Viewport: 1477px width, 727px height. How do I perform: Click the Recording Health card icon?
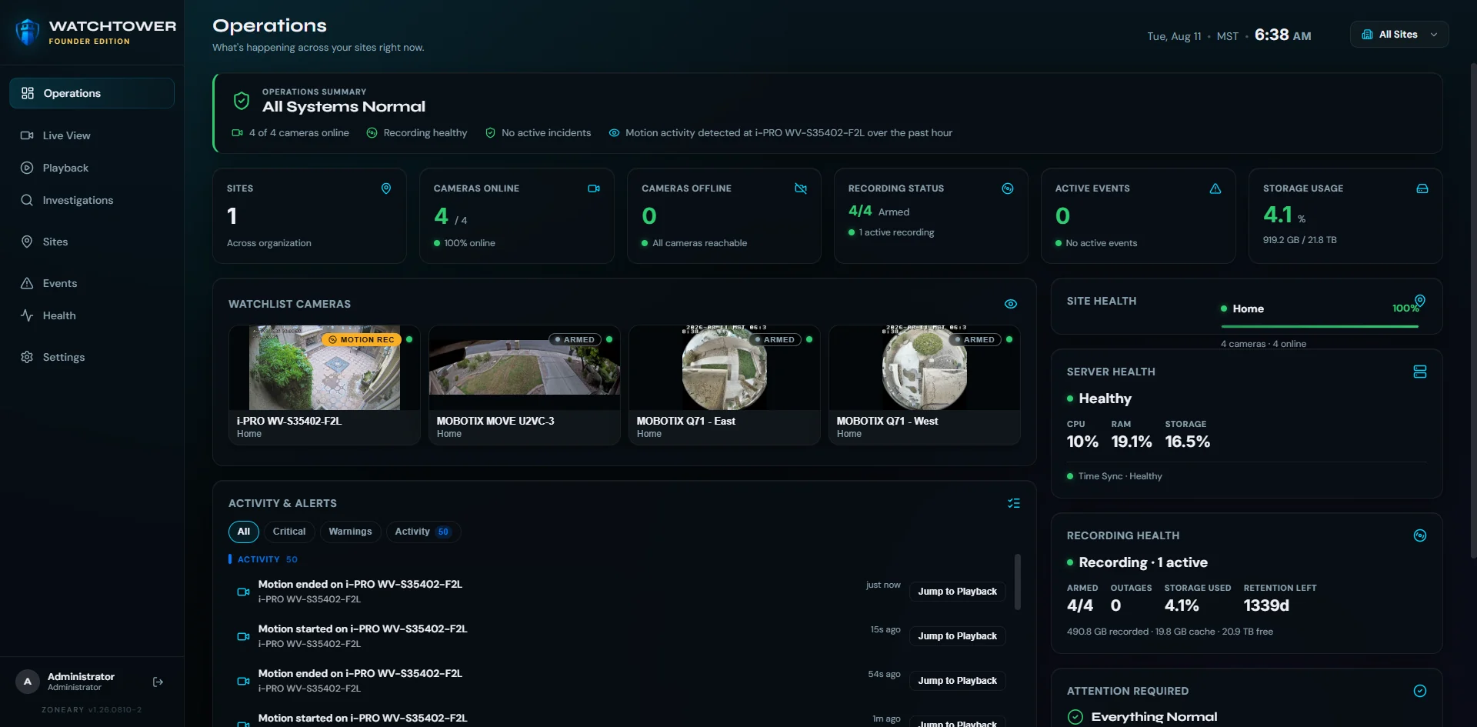1420,535
